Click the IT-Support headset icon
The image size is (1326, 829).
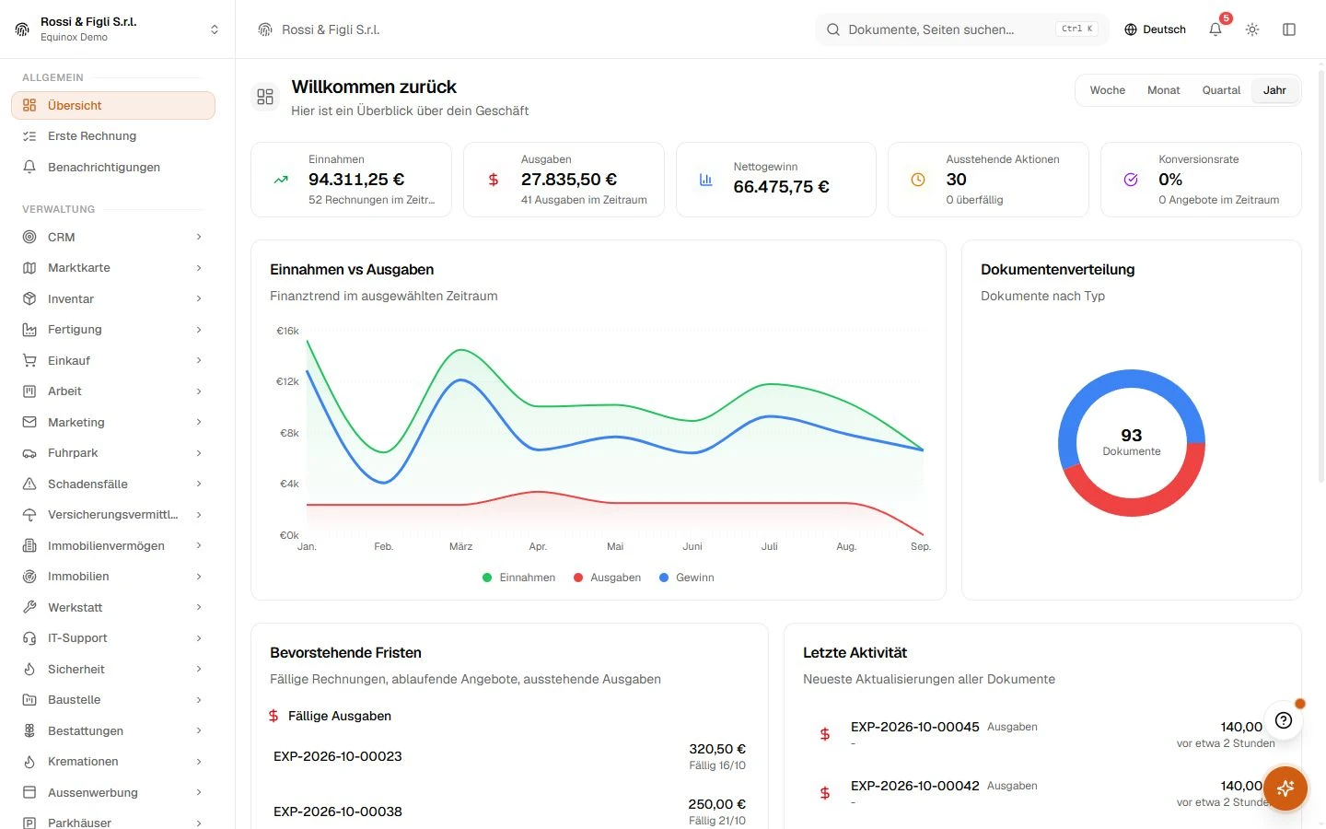29,638
